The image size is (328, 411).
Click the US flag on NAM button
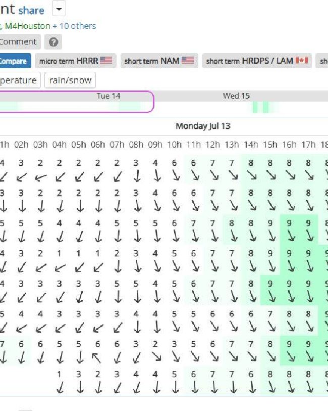[188, 60]
